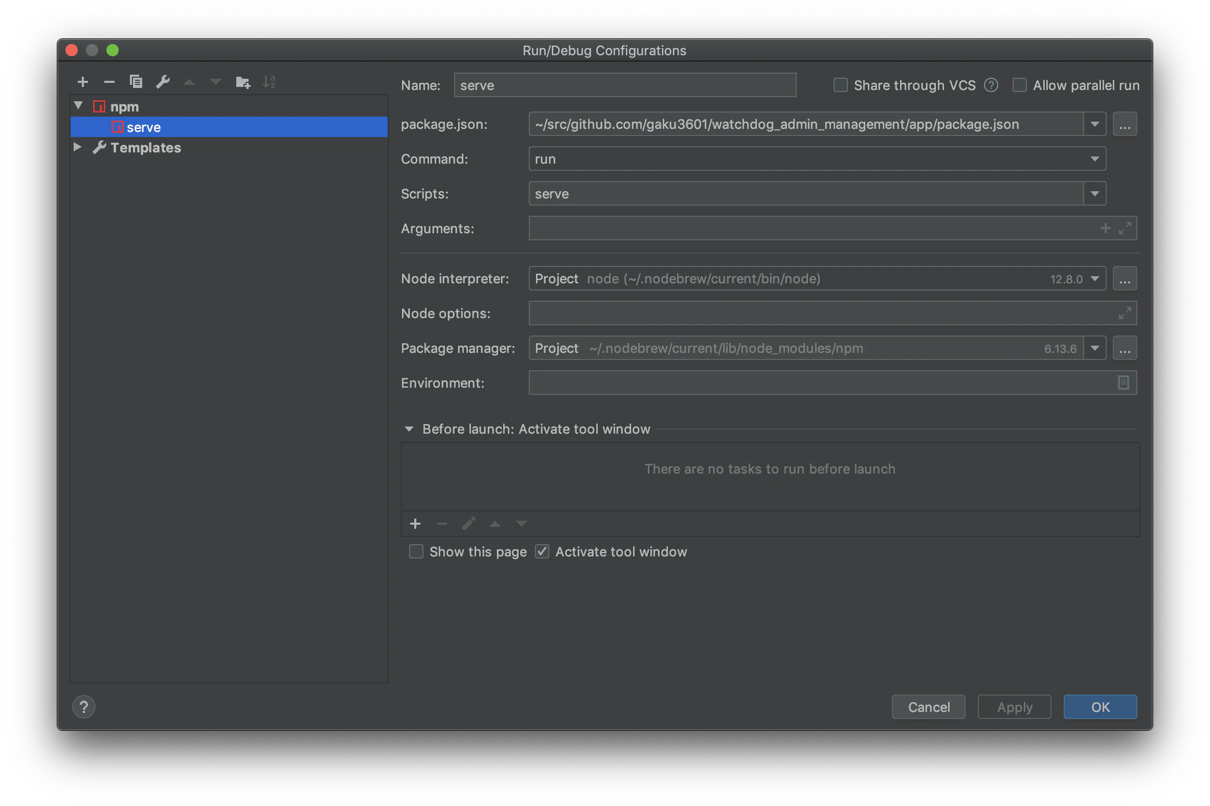Viewport: 1210px width, 806px height.
Task: Remove the selected configuration with minus icon
Action: 109,82
